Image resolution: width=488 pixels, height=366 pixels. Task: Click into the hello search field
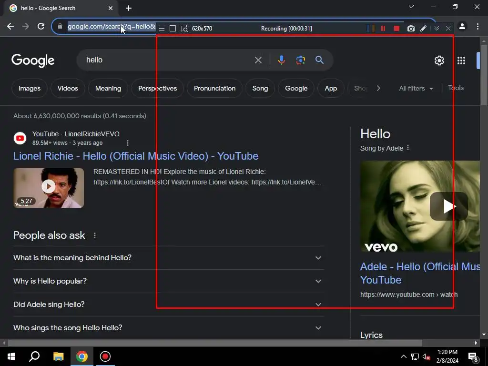pos(168,60)
